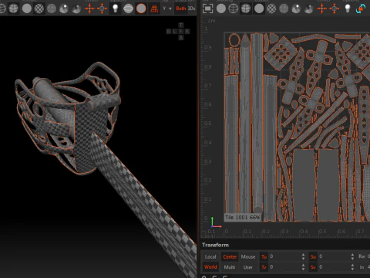Pick image texture sphere in the UV view
Image resolution: width=370 pixels, height=278 pixels.
pyautogui.click(x=296, y=8)
